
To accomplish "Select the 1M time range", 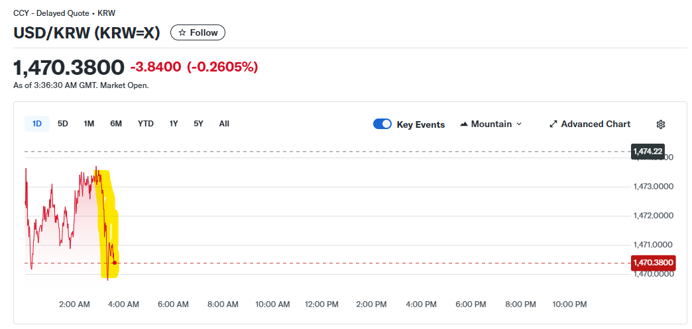I will (x=89, y=123).
